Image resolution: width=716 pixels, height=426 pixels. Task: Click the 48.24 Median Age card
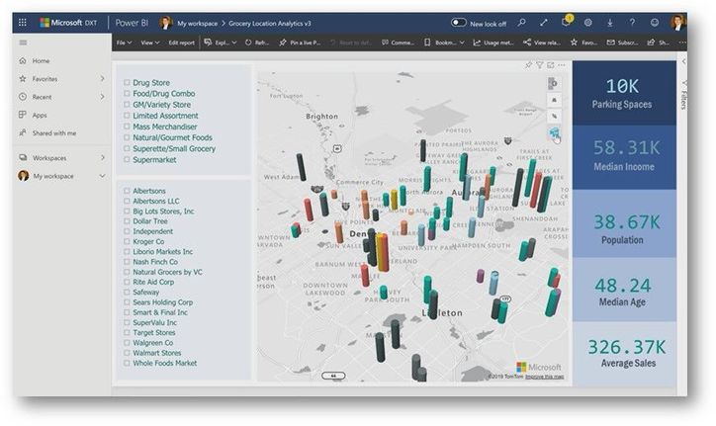point(624,290)
